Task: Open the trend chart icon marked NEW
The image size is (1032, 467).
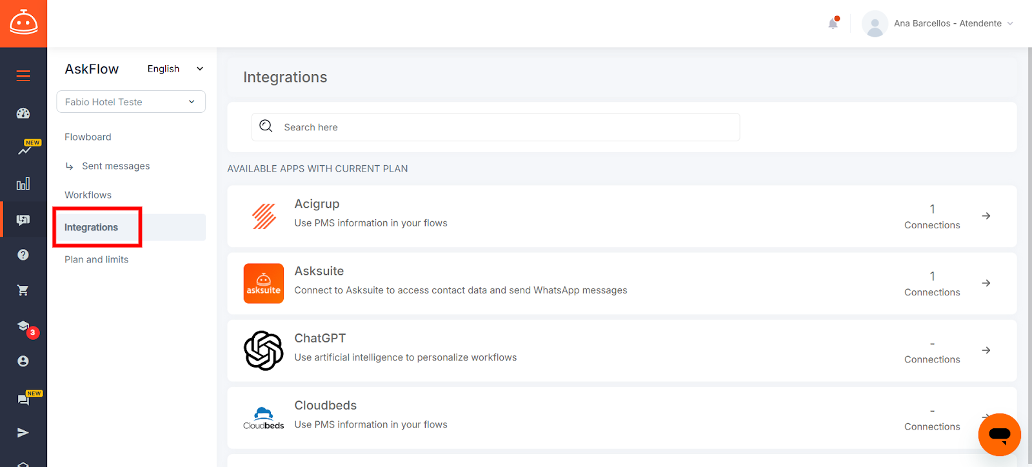Action: pos(25,150)
